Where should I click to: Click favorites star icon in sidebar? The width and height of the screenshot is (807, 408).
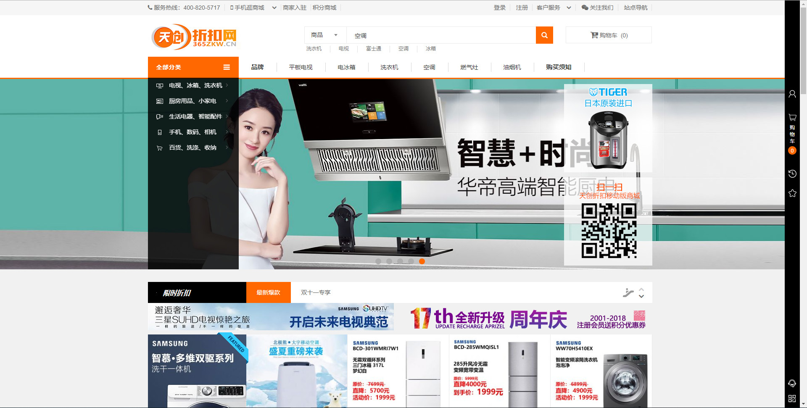pyautogui.click(x=792, y=193)
